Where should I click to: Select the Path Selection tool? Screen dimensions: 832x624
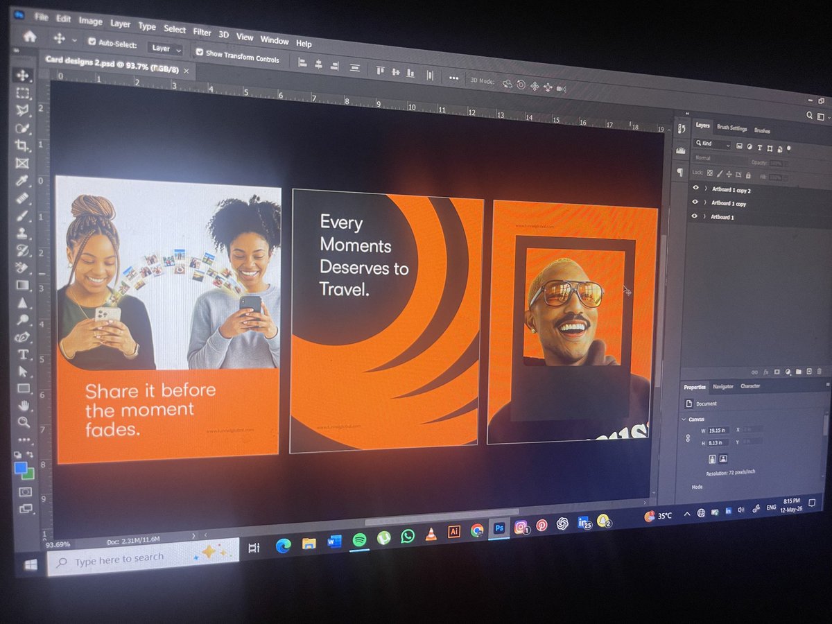(x=23, y=372)
